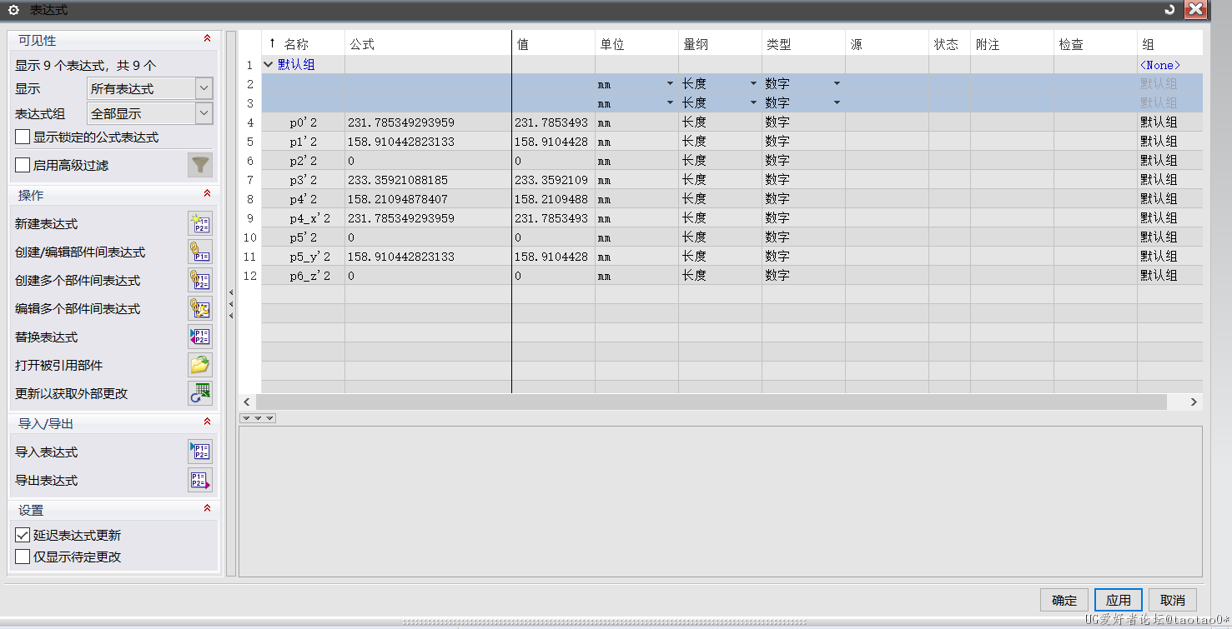Click the table horizontal scrollbar thumb
The height and width of the screenshot is (629, 1232).
pyautogui.click(x=711, y=402)
